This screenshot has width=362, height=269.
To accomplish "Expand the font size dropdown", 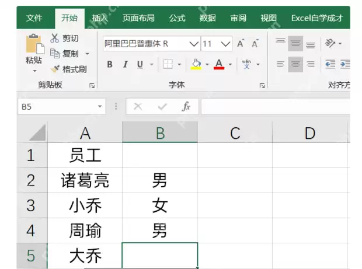I will coord(225,44).
